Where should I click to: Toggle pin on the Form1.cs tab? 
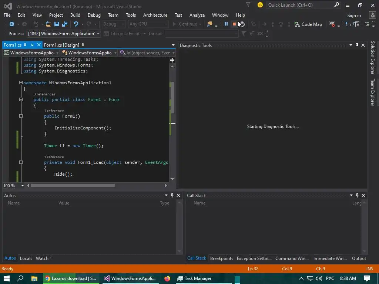(x=32, y=45)
